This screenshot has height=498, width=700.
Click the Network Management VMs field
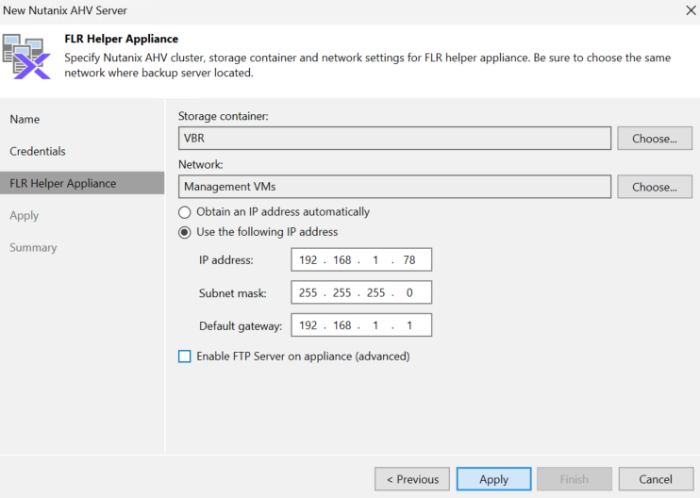click(x=394, y=187)
